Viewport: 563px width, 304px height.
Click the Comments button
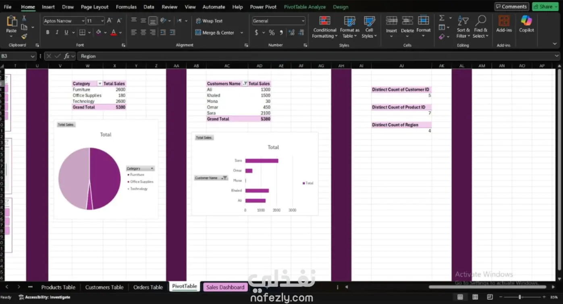[512, 7]
